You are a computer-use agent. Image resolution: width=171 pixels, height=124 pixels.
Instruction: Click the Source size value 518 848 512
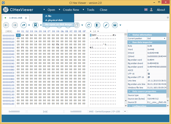[x=153, y=99]
